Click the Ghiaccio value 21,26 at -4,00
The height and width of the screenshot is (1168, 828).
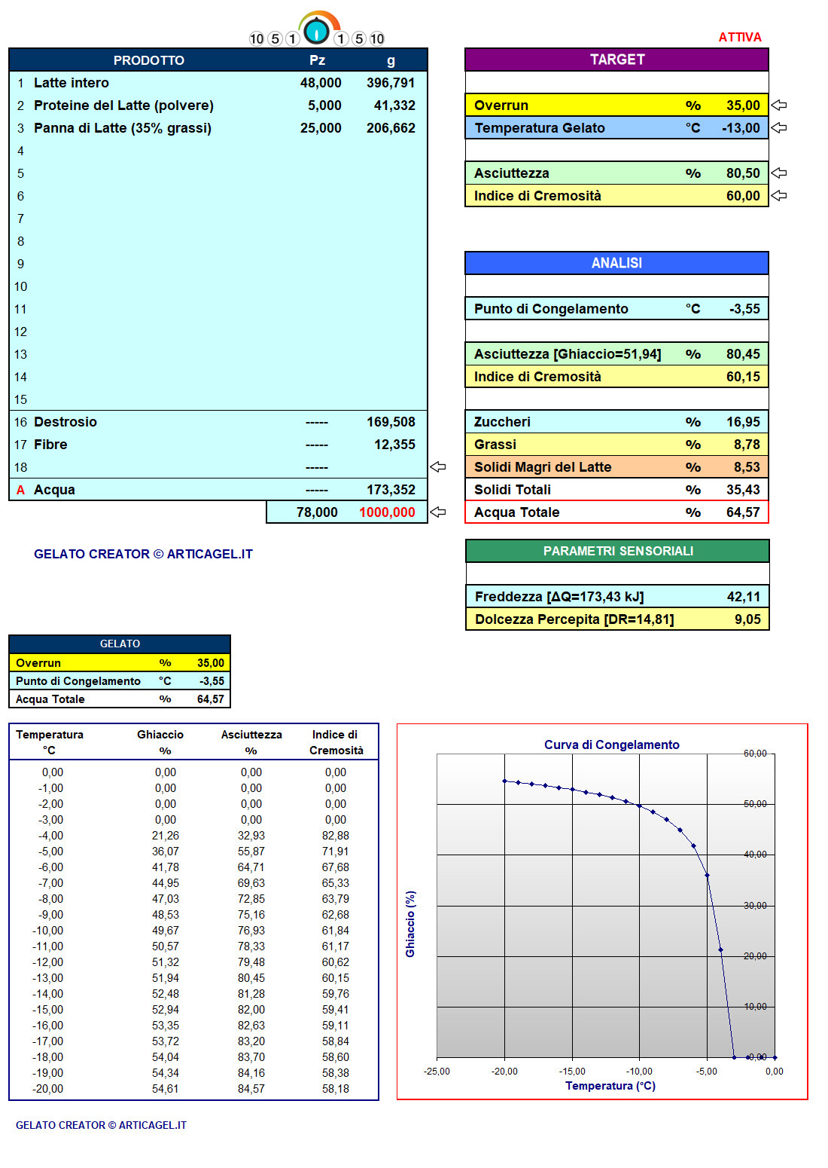point(166,836)
